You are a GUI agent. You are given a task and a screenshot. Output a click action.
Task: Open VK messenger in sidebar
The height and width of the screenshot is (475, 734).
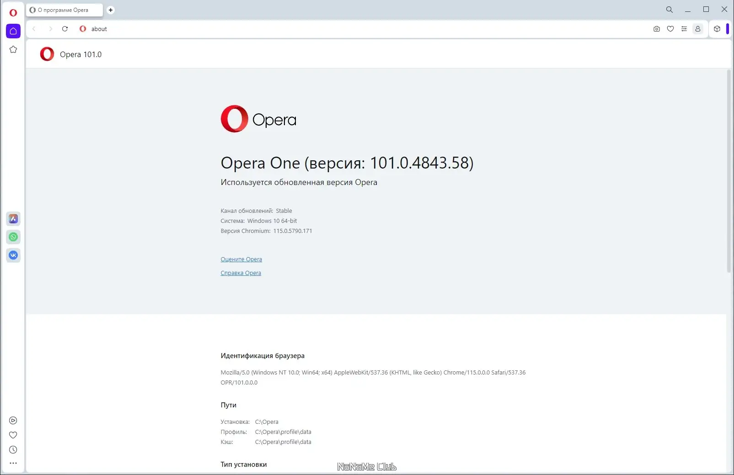(13, 255)
